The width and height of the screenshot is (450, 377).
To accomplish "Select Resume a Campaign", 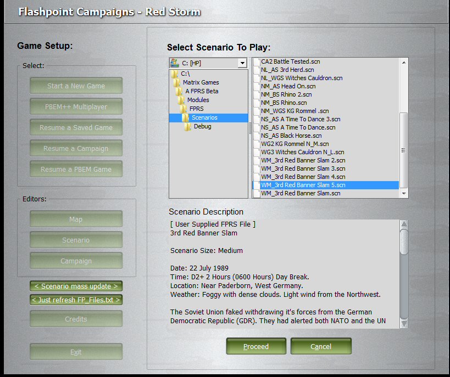I will 76,148.
